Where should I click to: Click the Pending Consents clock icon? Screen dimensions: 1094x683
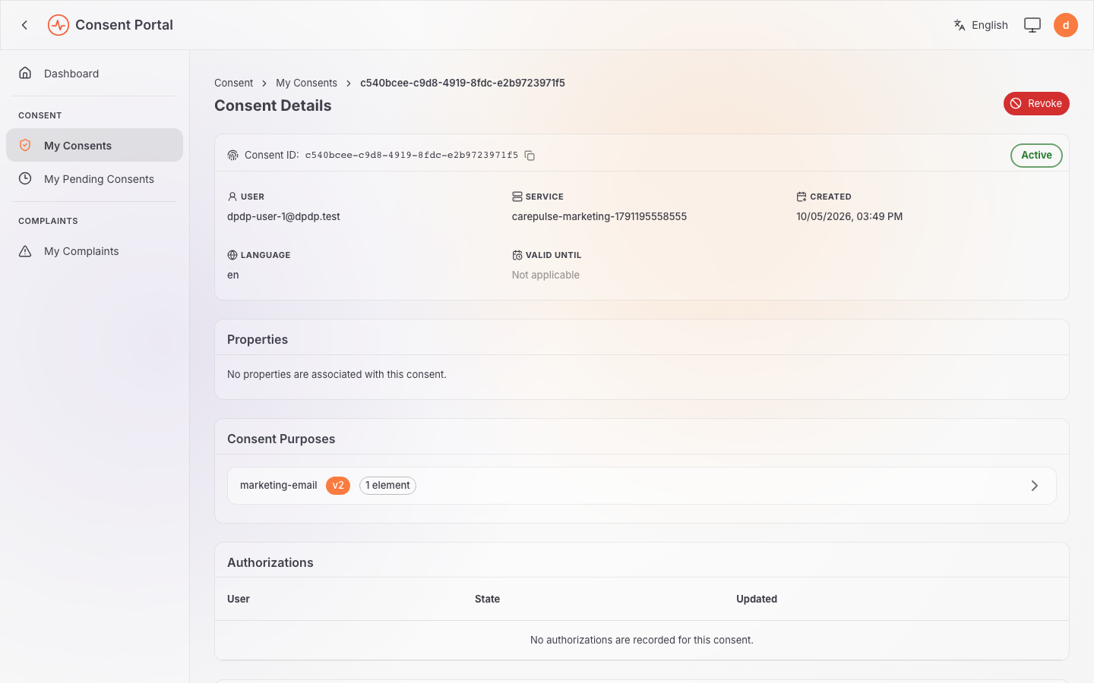click(x=25, y=178)
